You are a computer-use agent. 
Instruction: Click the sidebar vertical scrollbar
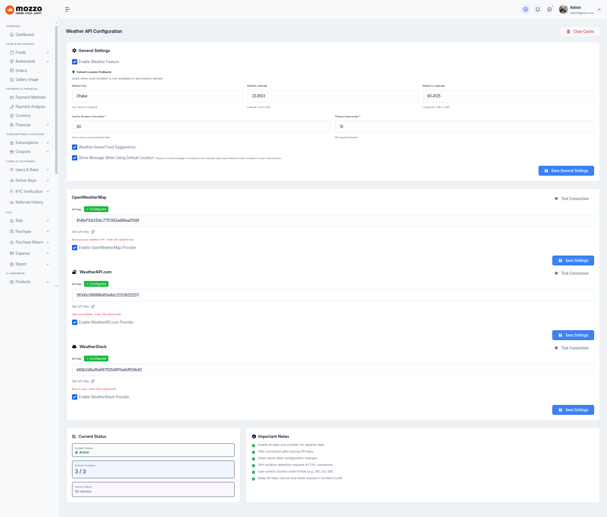coord(56,98)
